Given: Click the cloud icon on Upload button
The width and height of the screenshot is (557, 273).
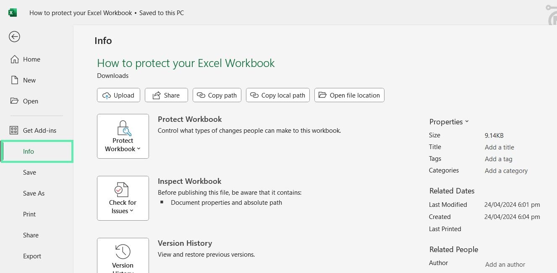Looking at the screenshot, I should pos(107,95).
